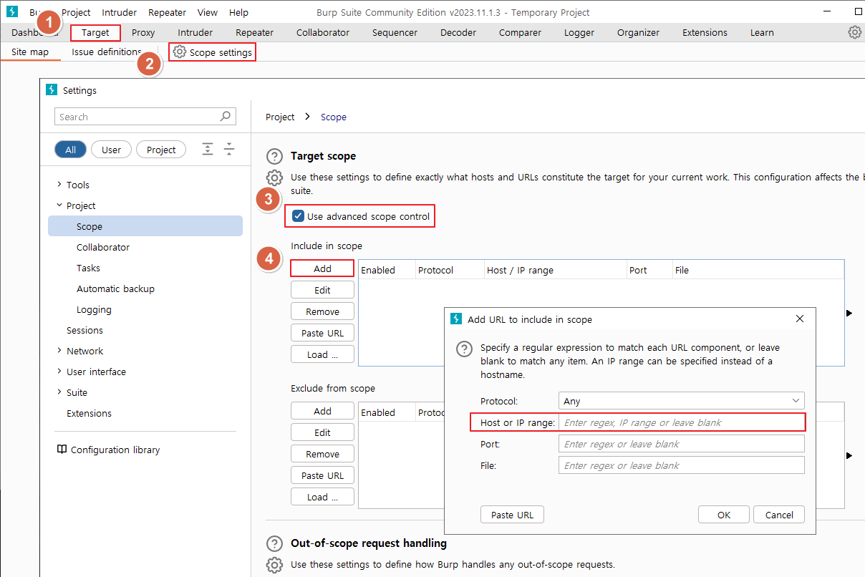This screenshot has height=577, width=865.
Task: Click the Host or IP range field
Action: pos(682,422)
